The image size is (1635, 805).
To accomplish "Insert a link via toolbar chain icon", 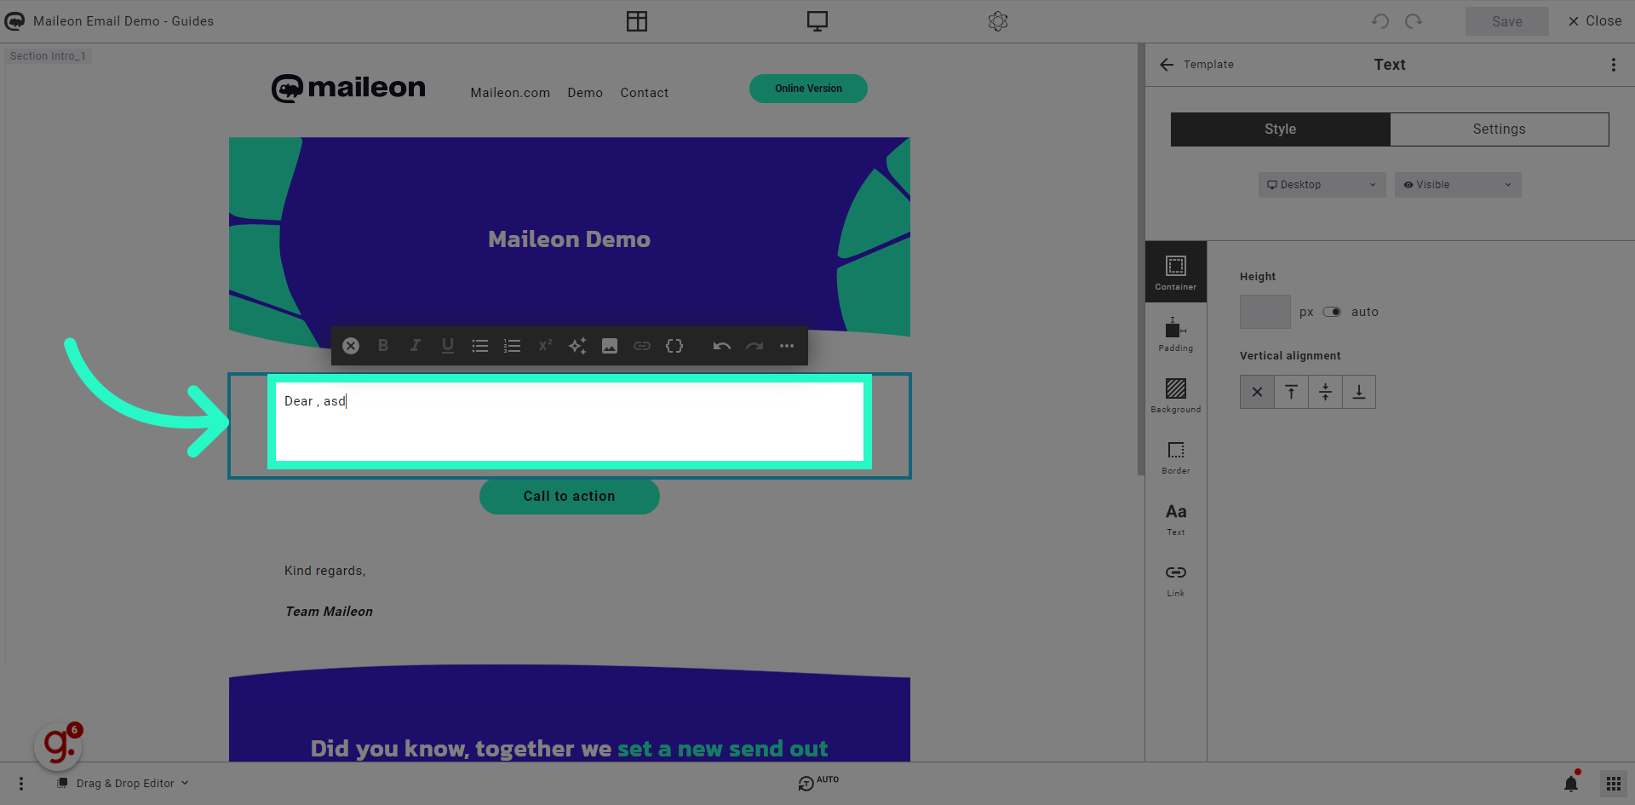I will click(642, 346).
